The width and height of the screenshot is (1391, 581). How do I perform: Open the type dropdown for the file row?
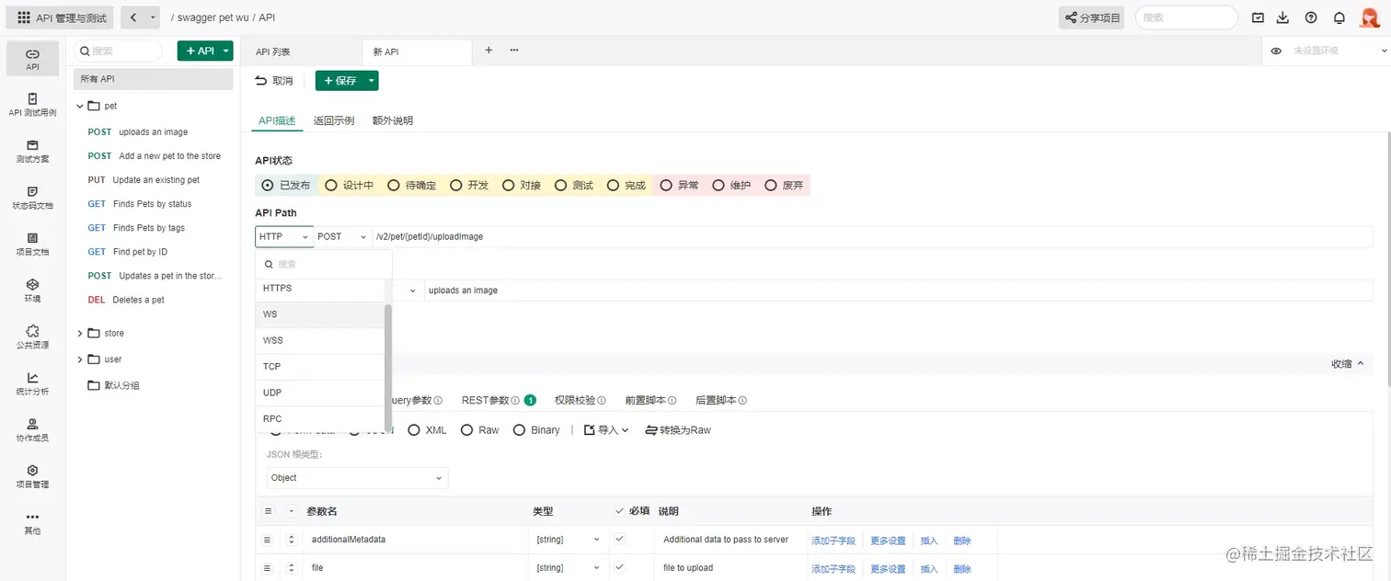[569, 568]
